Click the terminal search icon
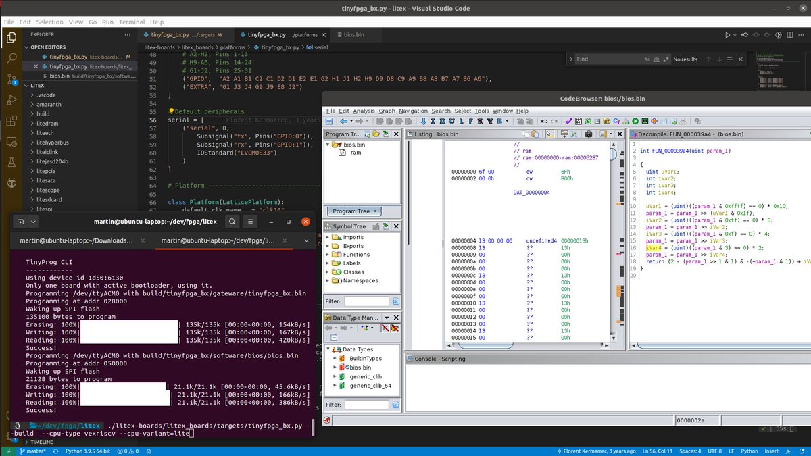811x456 pixels. [232, 222]
